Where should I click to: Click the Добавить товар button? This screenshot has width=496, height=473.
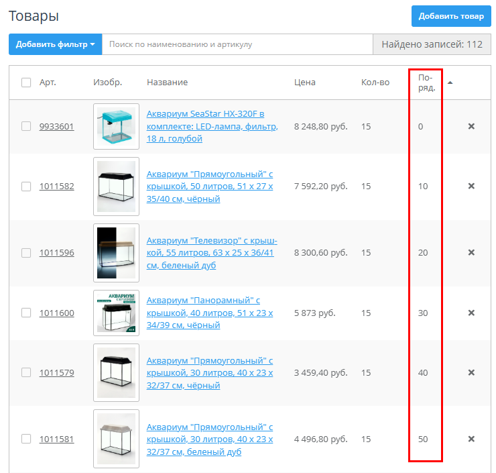[450, 16]
